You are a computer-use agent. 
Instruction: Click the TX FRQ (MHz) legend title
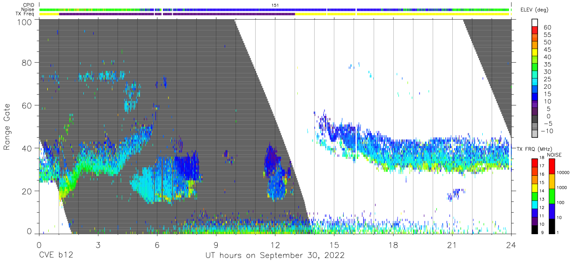click(x=534, y=149)
